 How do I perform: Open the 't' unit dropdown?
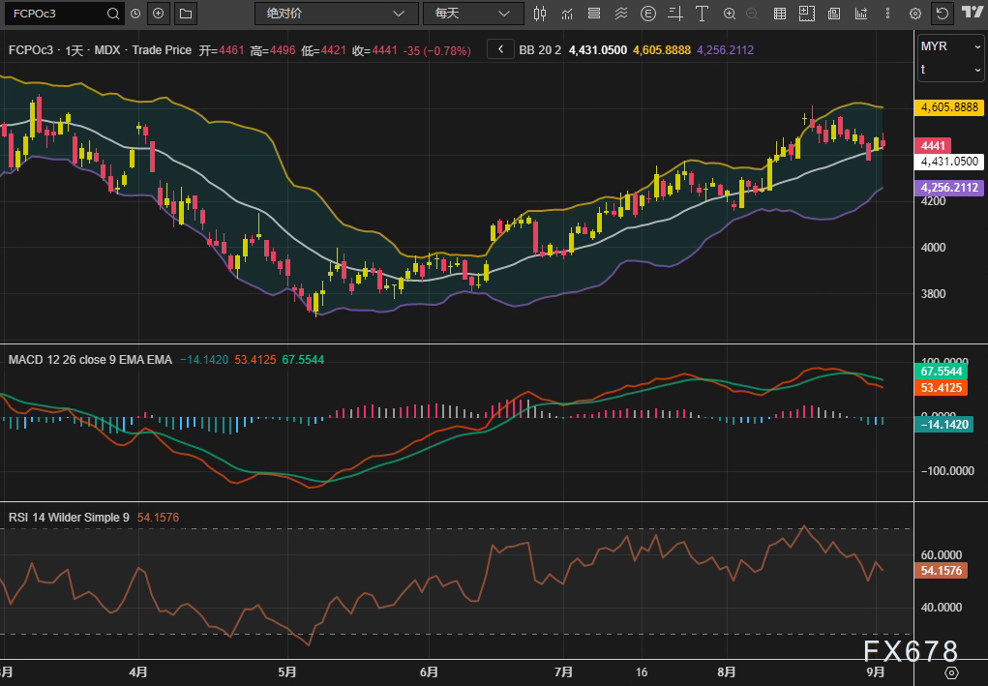pyautogui.click(x=950, y=70)
